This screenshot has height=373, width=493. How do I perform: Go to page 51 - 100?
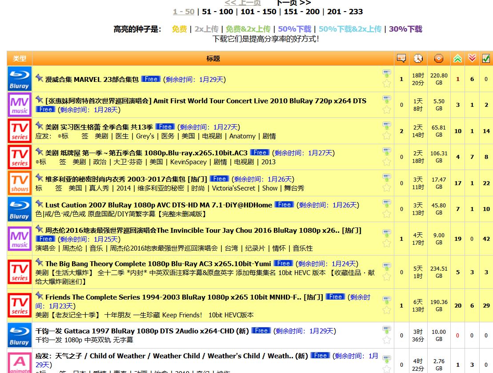[x=217, y=12]
